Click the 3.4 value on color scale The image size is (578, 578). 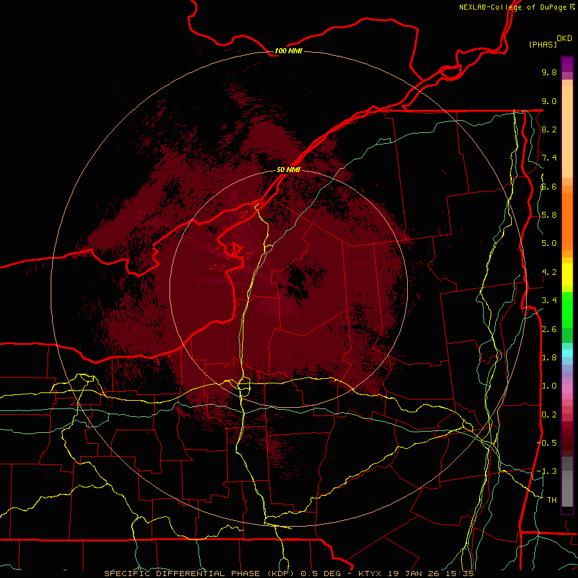549,301
